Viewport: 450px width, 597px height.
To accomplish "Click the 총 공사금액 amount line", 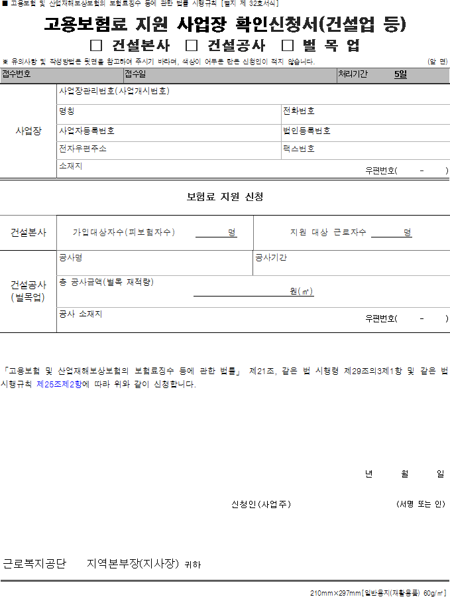I will (240, 292).
